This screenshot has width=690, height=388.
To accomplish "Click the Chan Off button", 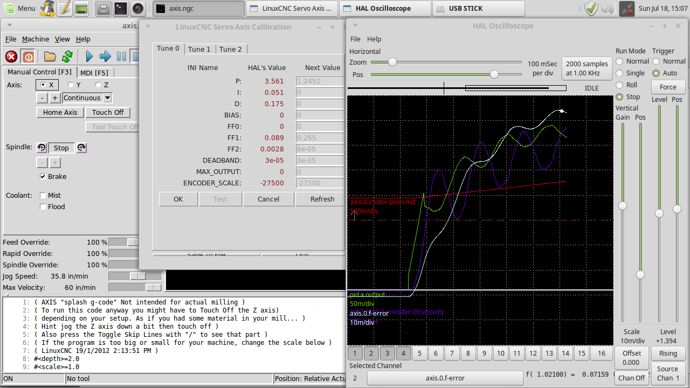I will click(x=631, y=378).
